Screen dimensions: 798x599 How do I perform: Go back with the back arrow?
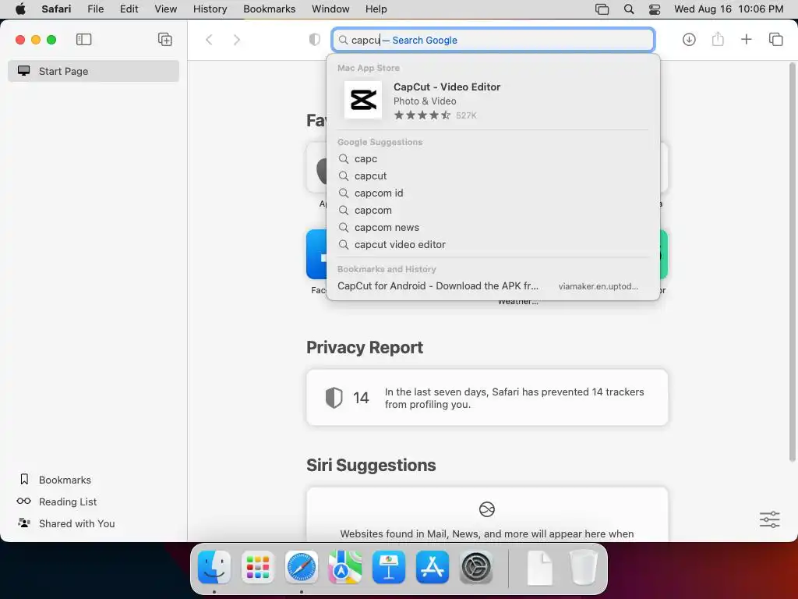click(209, 40)
